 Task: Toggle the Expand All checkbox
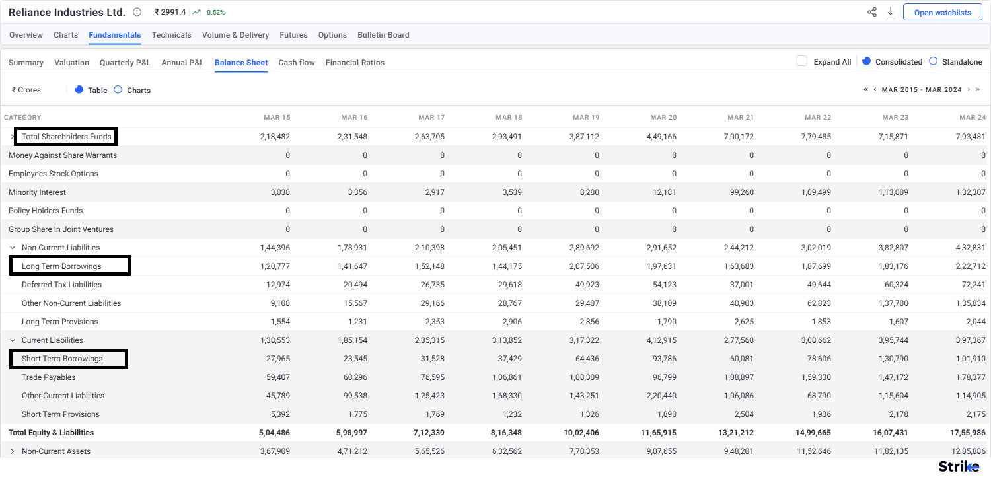coord(802,61)
